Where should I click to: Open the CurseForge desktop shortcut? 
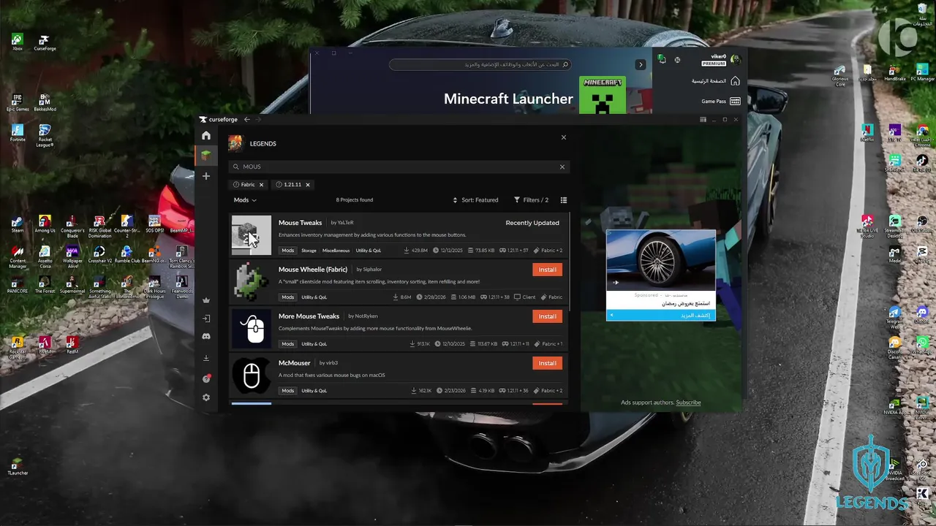click(x=45, y=42)
